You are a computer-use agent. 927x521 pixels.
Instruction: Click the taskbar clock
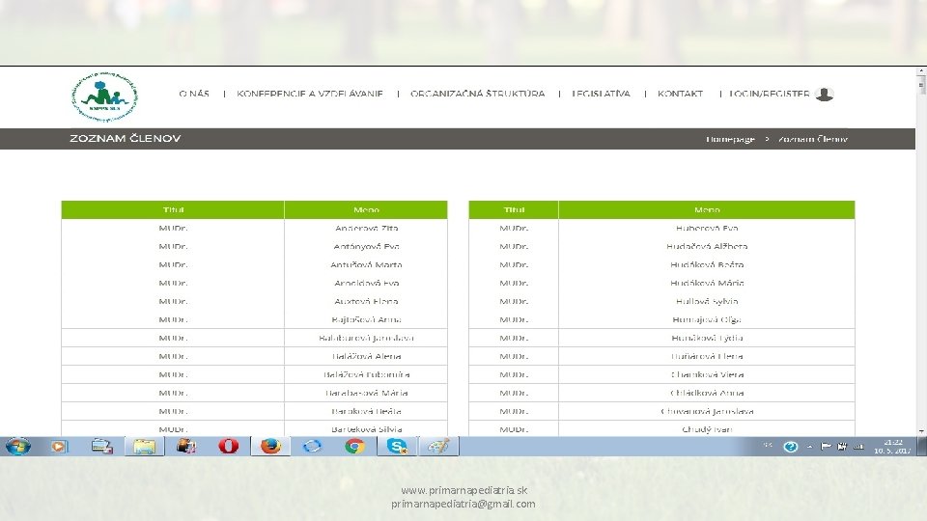point(892,447)
